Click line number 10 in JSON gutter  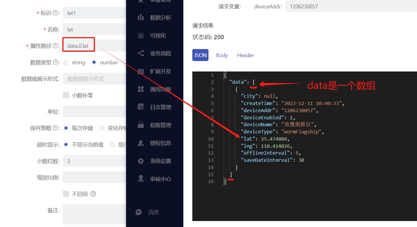coord(211,139)
